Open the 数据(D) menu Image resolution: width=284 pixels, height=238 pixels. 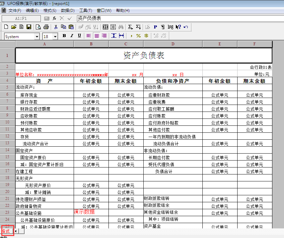[x=68, y=11]
